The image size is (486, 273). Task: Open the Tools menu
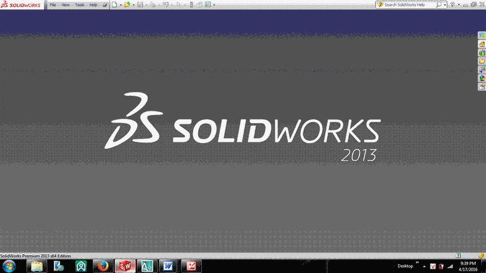(79, 5)
